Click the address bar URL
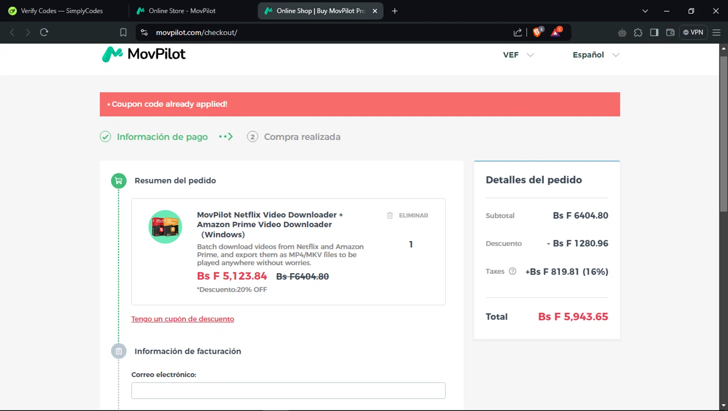 click(x=197, y=33)
